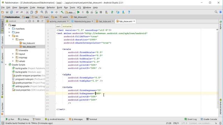Collapse the res folder arrow
Viewport: 223px width, 125px height.
pyautogui.click(x=9, y=36)
